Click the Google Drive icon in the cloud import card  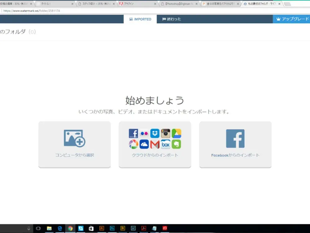(x=176, y=133)
